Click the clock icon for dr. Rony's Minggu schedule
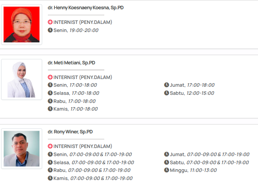 click(x=166, y=170)
